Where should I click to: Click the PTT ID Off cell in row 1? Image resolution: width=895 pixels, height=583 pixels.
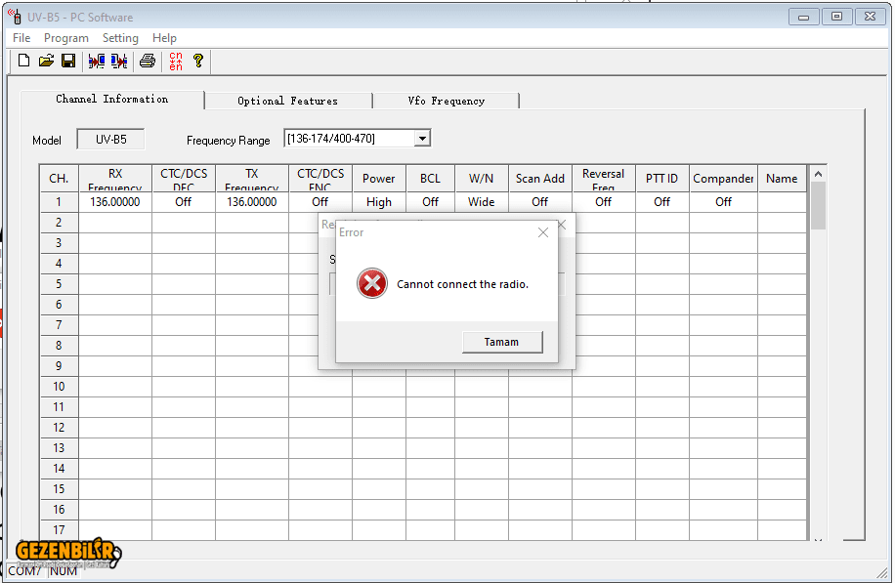pyautogui.click(x=662, y=202)
